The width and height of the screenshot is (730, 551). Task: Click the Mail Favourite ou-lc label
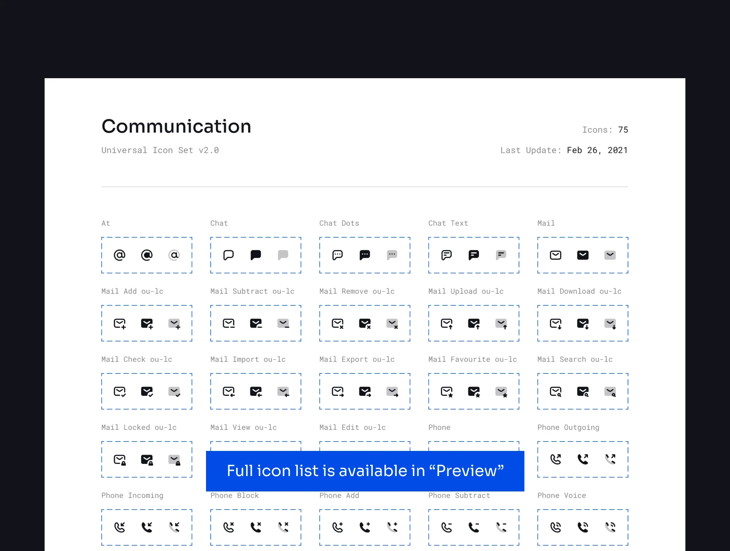[x=472, y=359]
